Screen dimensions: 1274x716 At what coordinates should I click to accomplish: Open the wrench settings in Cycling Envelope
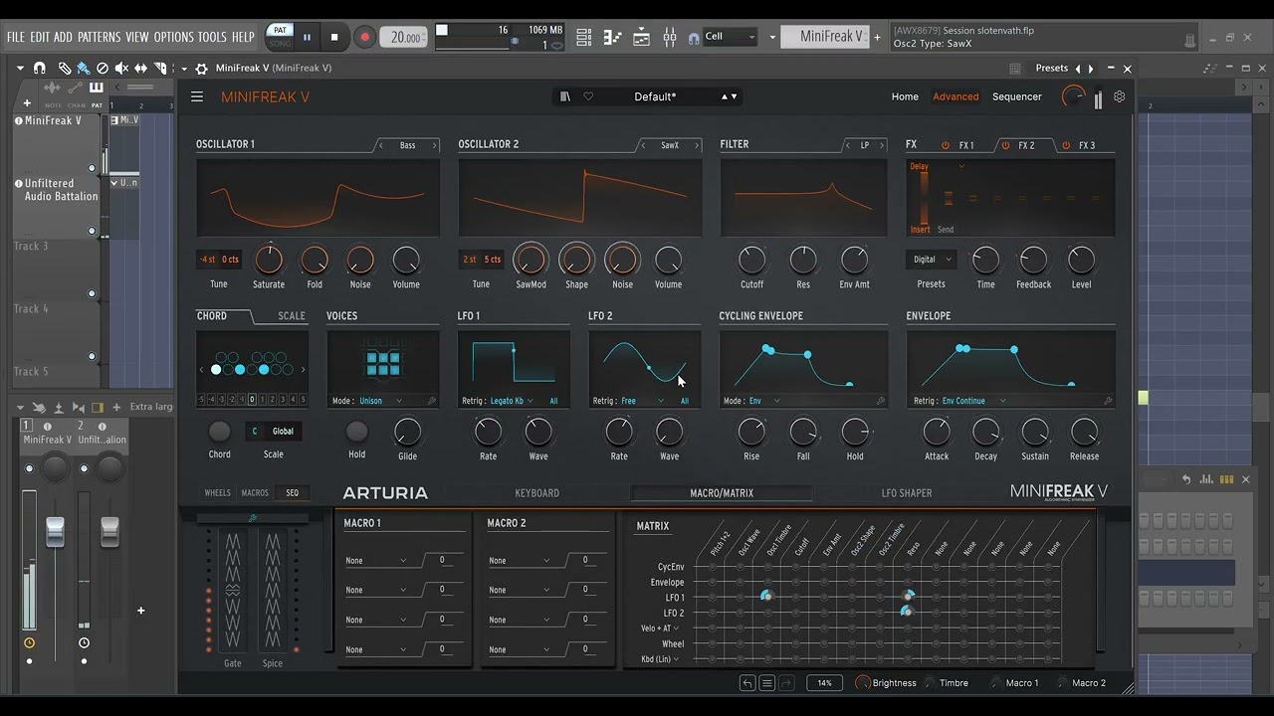(x=881, y=401)
